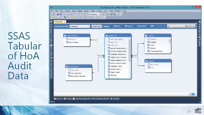Open the Tools menu
The image size is (204, 115).
tap(111, 11)
